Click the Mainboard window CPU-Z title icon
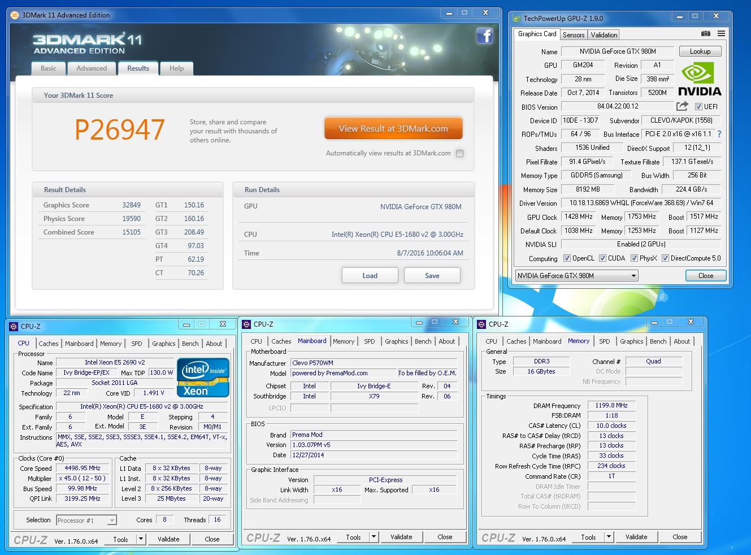The width and height of the screenshot is (751, 555). coord(246,324)
